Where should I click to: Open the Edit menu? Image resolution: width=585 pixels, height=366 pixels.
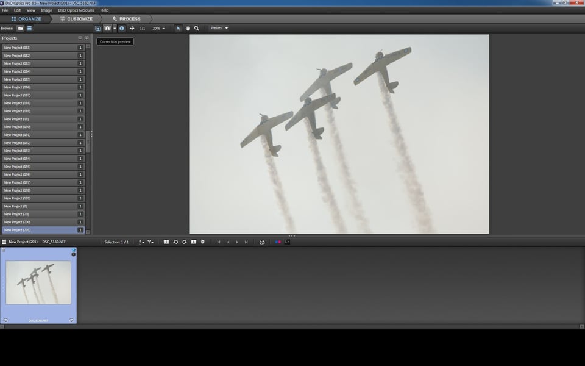tap(17, 10)
